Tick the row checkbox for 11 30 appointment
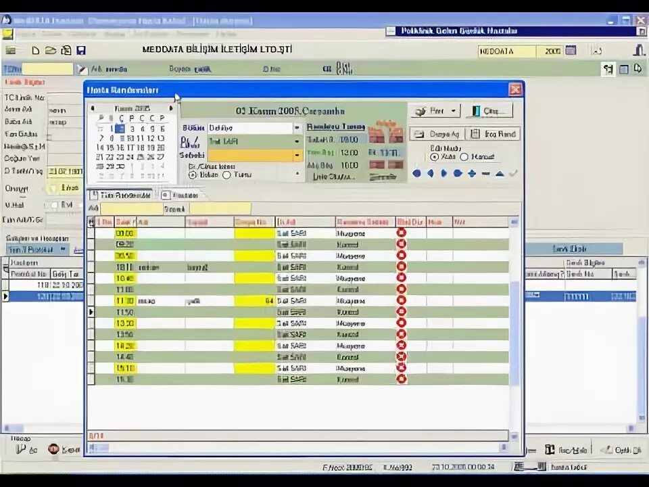 click(x=91, y=300)
